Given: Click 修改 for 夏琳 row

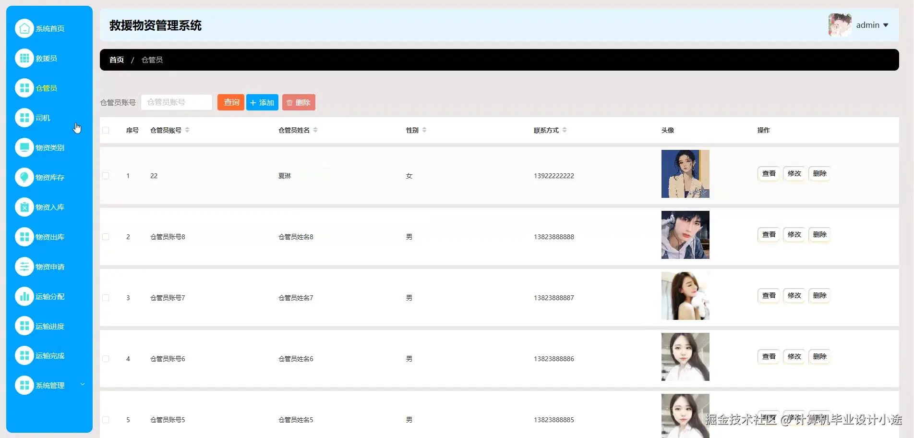Looking at the screenshot, I should 794,173.
